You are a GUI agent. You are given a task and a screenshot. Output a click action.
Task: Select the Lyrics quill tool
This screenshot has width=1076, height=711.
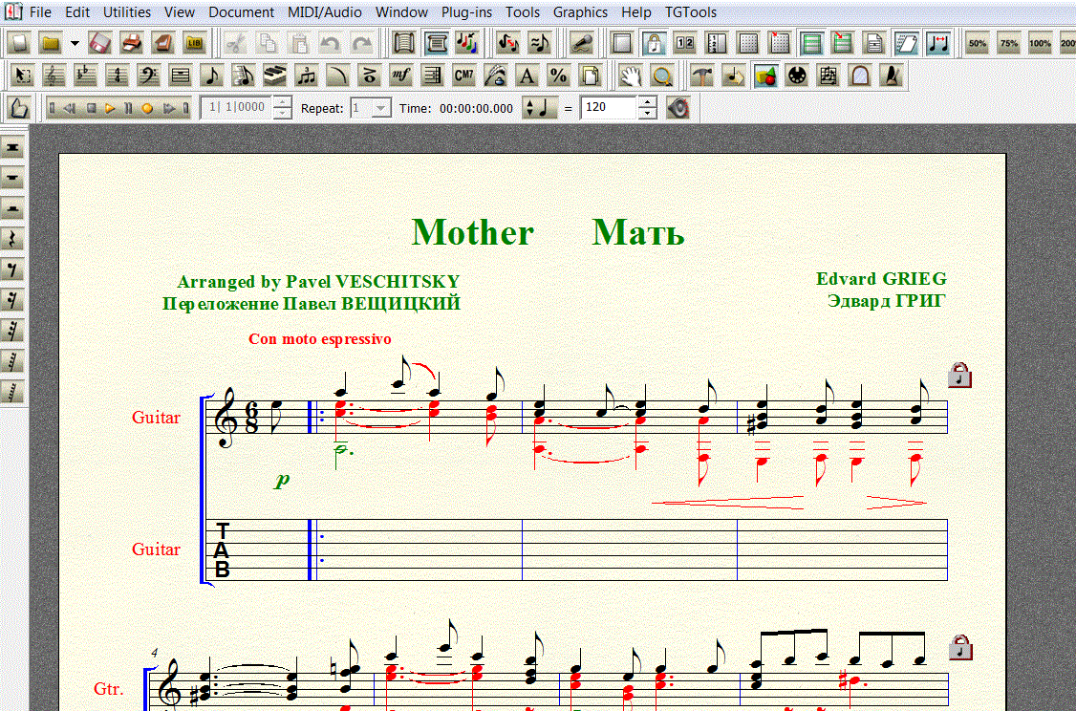click(495, 75)
